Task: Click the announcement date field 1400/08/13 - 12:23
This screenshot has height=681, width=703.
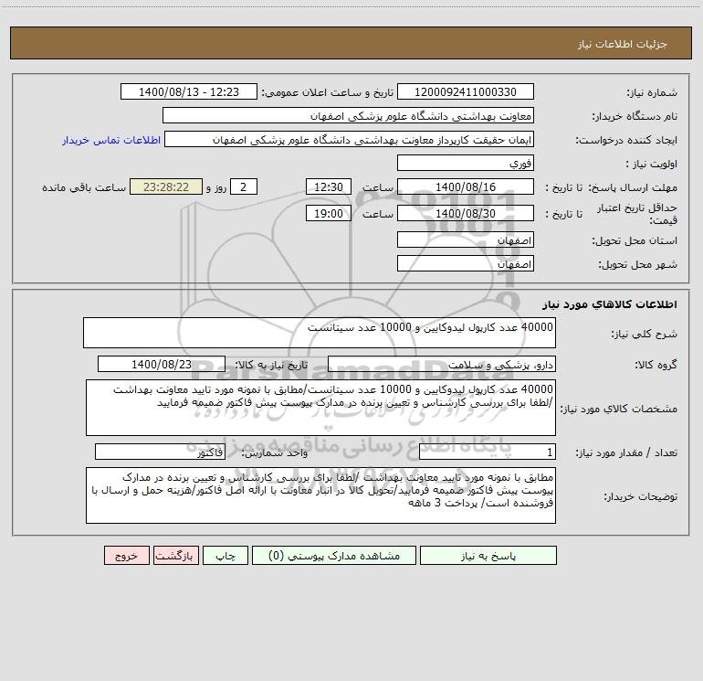Action: coord(189,91)
